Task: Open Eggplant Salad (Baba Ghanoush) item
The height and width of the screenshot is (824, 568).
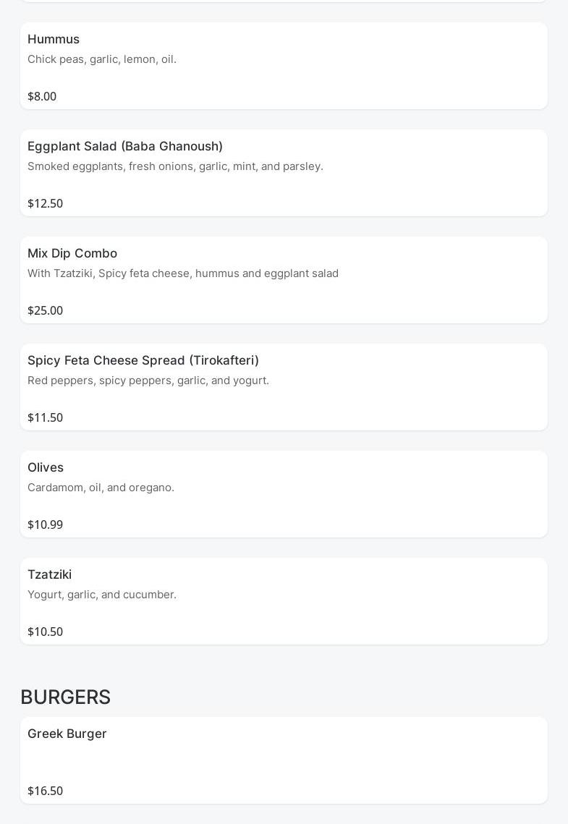Action: point(125,146)
